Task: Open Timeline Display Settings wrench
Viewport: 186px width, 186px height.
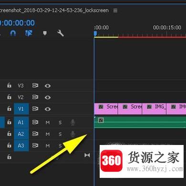Action: 61,33
